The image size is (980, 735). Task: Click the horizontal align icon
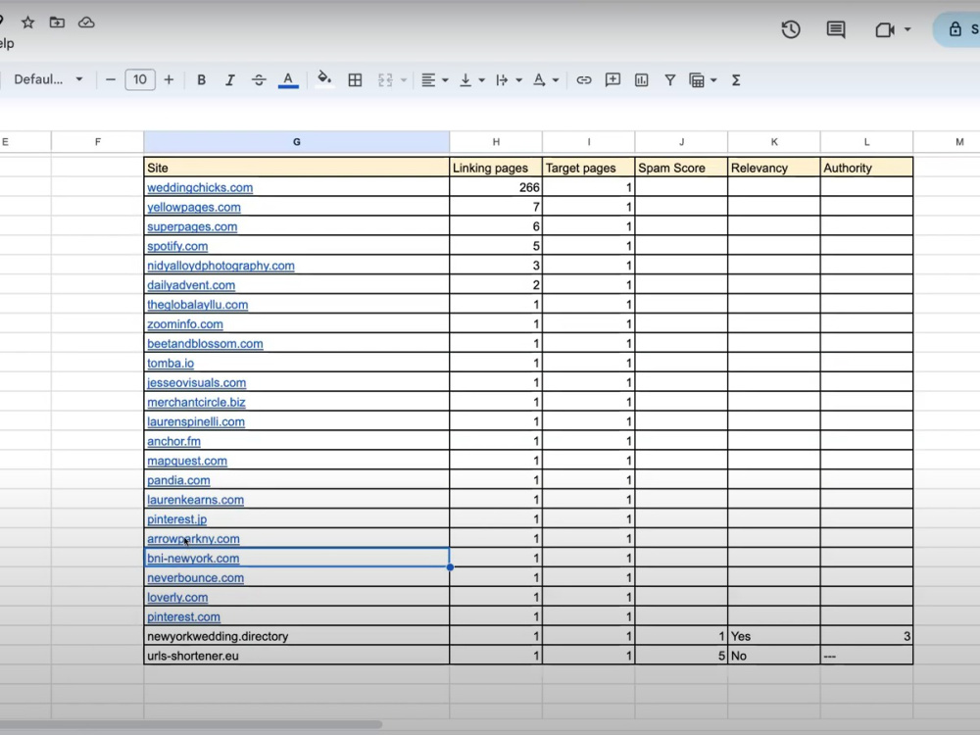point(428,80)
